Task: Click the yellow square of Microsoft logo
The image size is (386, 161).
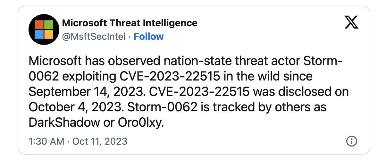Action: pyautogui.click(x=49, y=34)
